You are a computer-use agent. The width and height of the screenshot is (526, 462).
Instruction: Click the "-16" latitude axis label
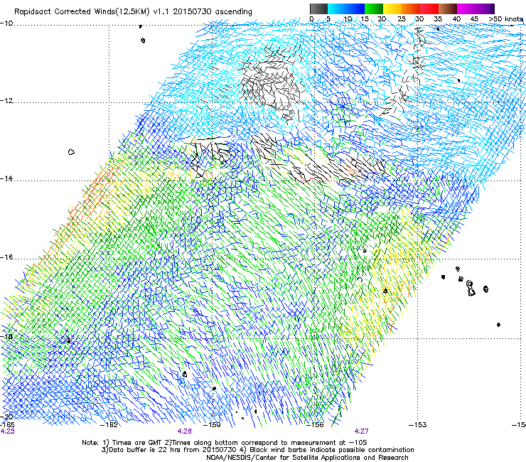[6, 257]
